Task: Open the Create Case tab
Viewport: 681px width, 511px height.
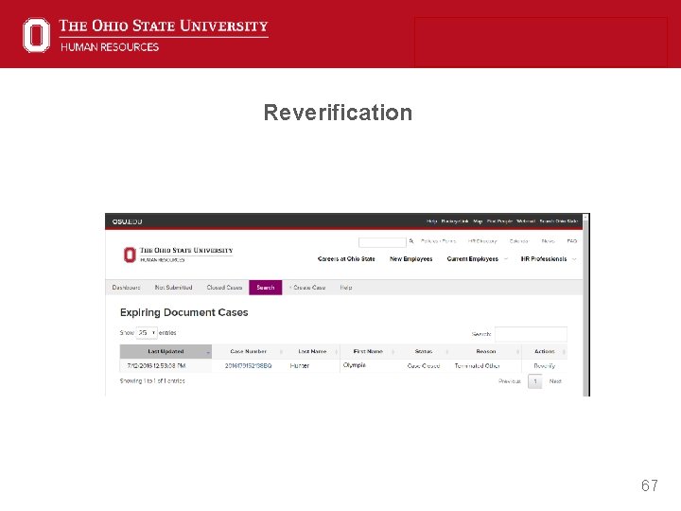Action: click(x=307, y=288)
